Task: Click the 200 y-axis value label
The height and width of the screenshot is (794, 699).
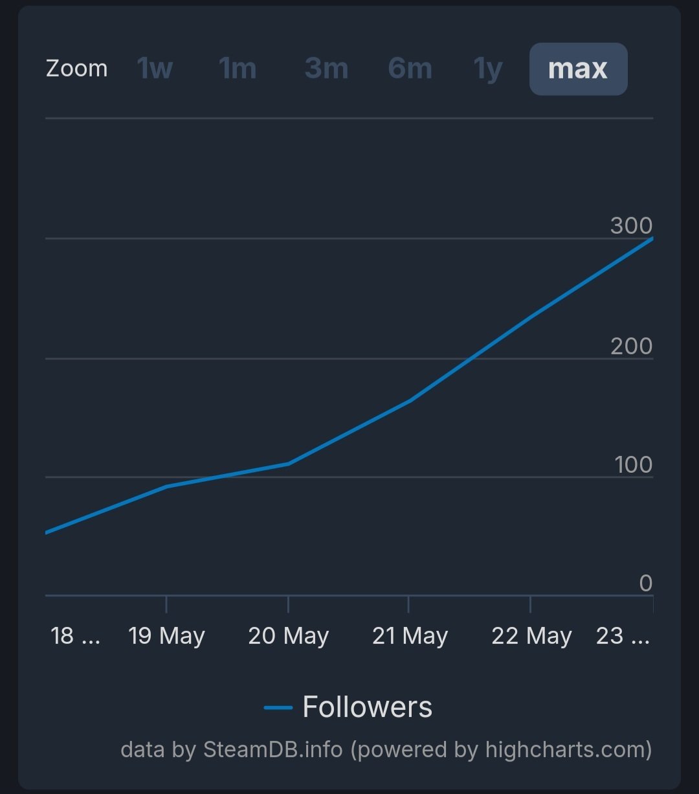Action: point(631,346)
